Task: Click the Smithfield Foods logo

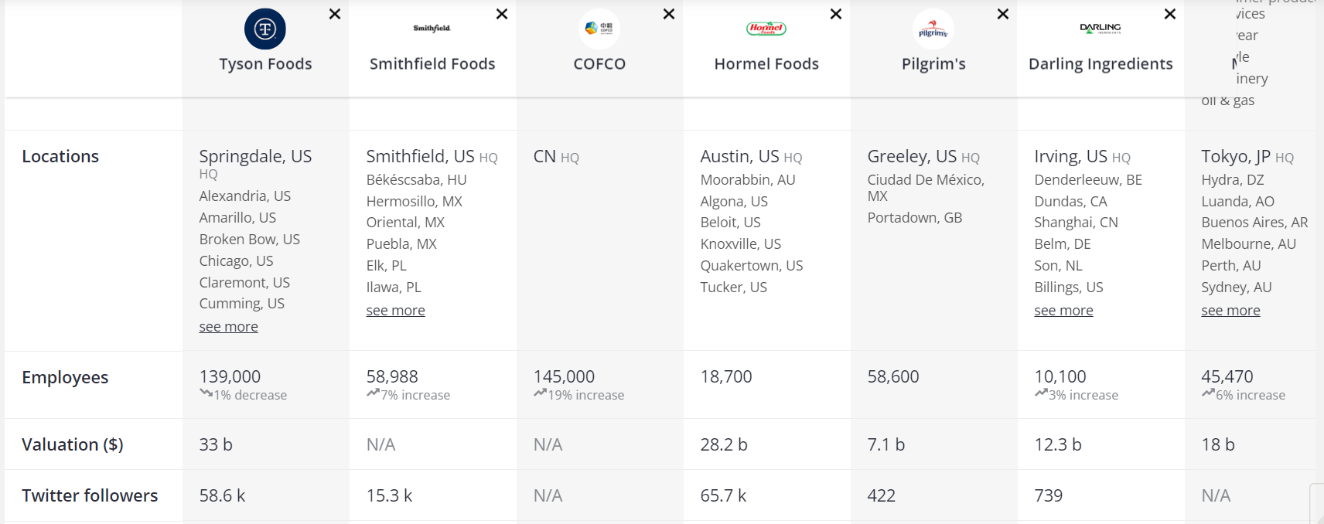Action: 432,29
